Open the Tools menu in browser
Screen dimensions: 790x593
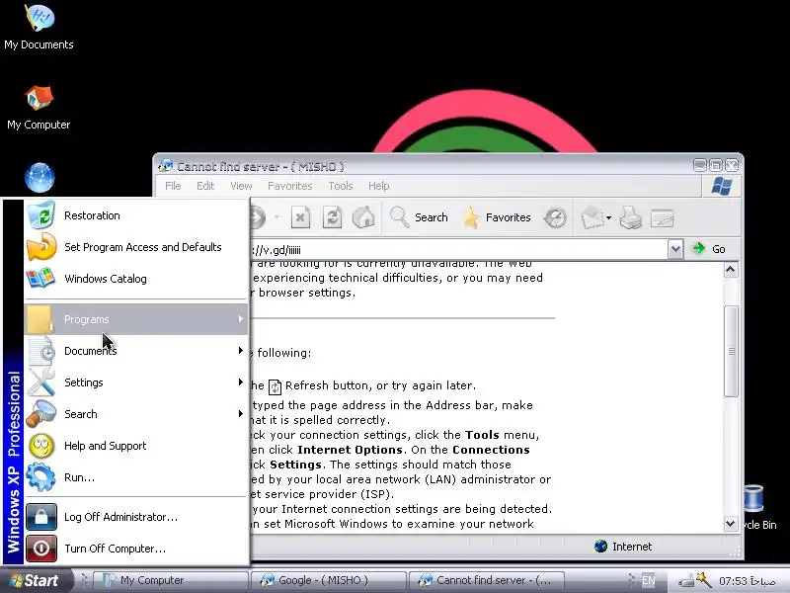(341, 186)
